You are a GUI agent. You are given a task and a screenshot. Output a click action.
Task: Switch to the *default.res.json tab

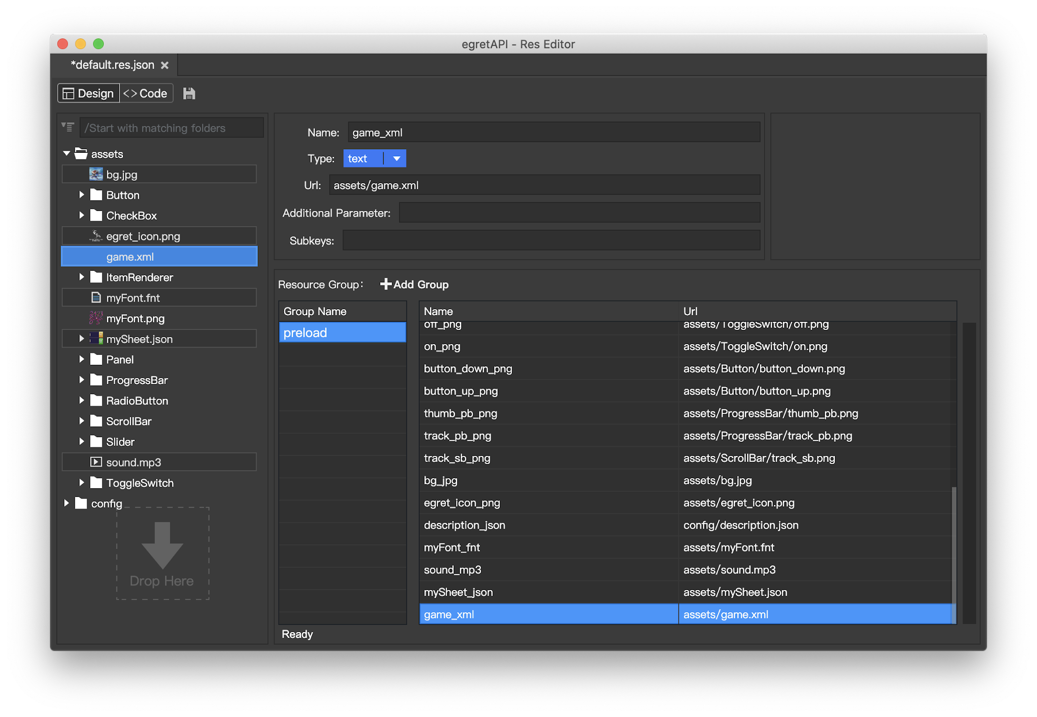click(x=112, y=65)
